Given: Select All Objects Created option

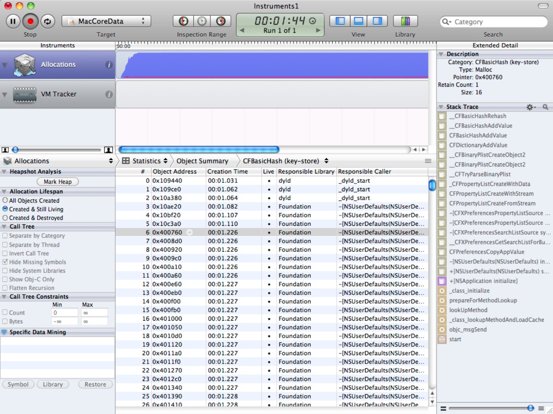Looking at the screenshot, I should click(5, 200).
